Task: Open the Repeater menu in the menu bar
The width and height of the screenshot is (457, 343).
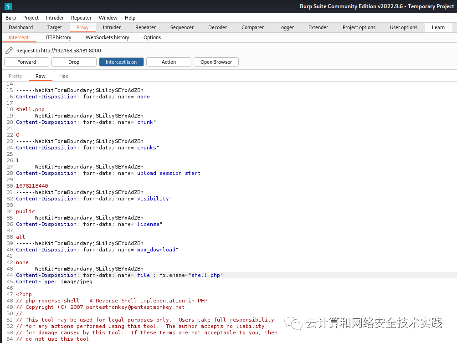Action: (81, 18)
